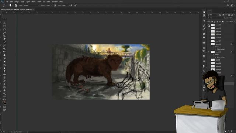Select the Move tool
The height and width of the screenshot is (133, 236).
coord(4,23)
